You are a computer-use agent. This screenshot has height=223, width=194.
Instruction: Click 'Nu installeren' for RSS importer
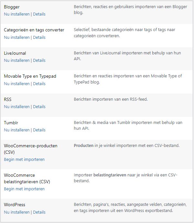(x=16, y=107)
